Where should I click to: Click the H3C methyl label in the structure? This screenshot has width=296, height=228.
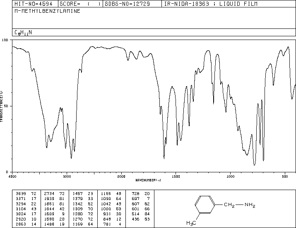point(191,223)
